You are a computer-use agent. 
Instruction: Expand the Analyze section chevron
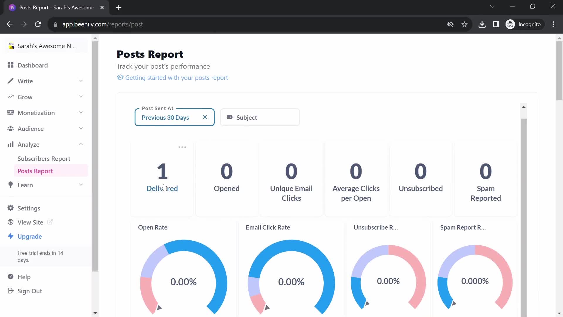[x=81, y=144]
